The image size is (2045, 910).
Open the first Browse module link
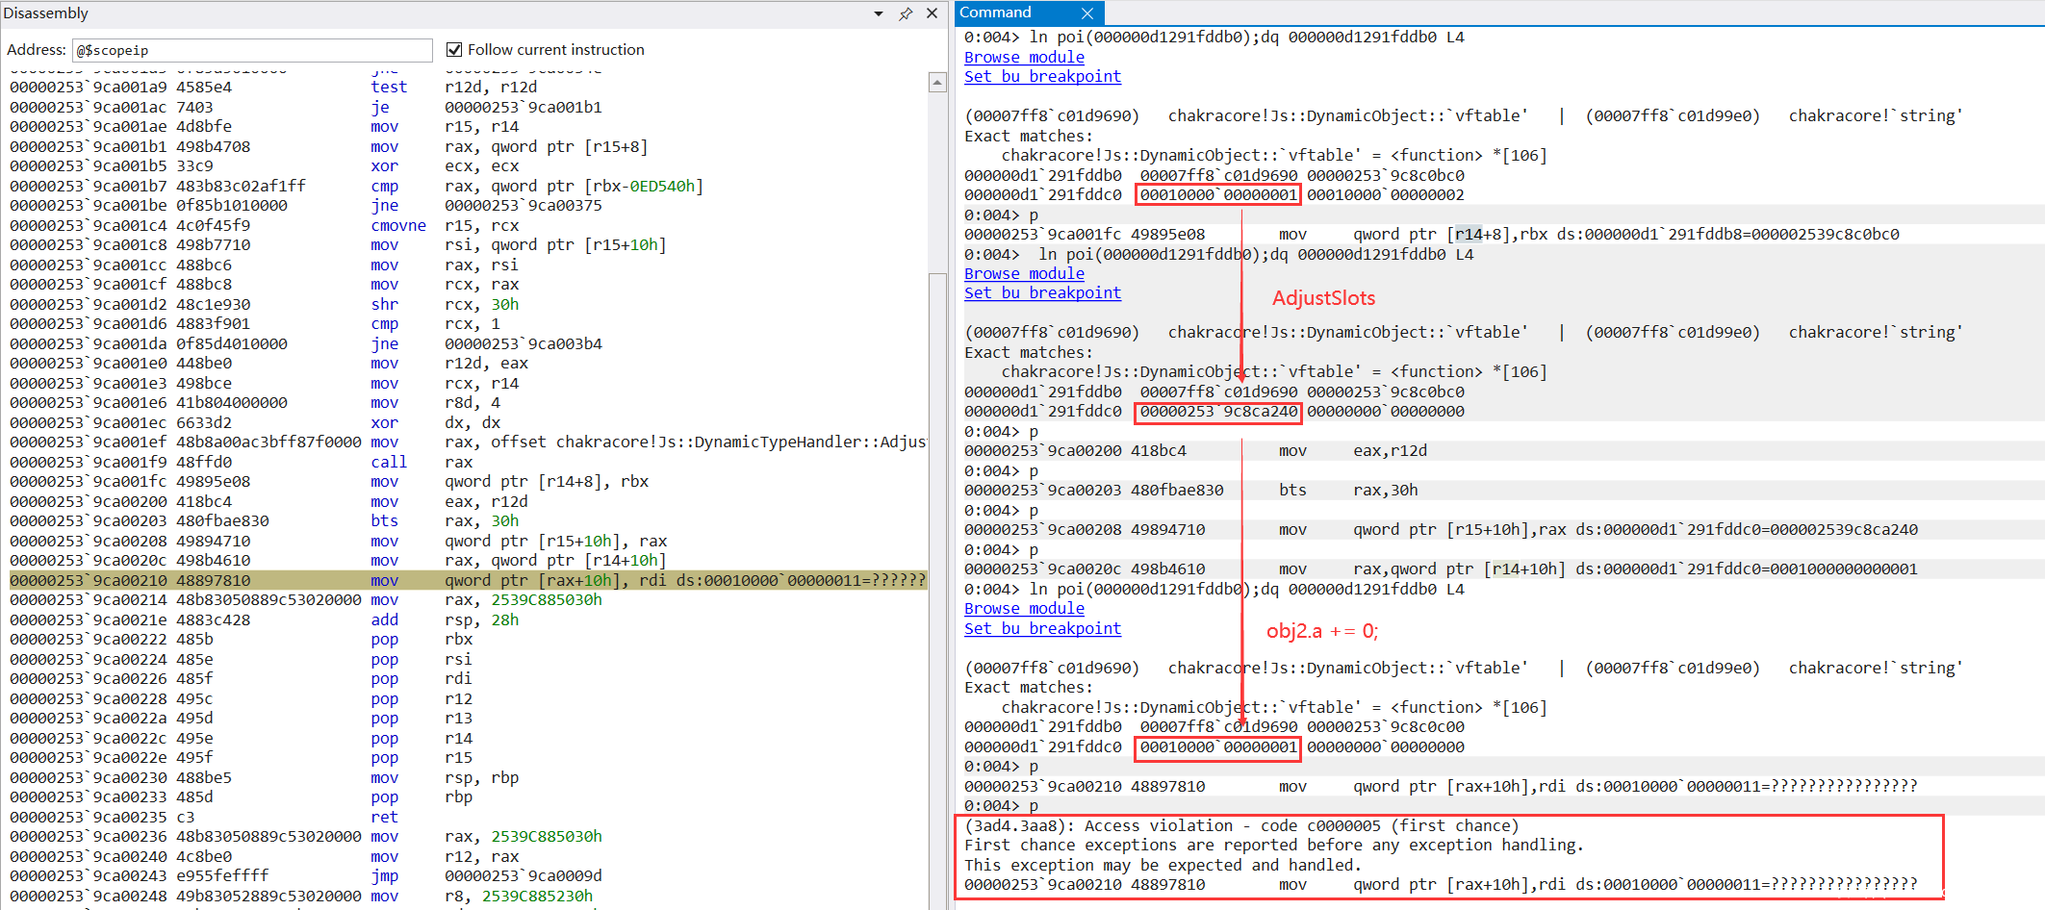point(1024,57)
